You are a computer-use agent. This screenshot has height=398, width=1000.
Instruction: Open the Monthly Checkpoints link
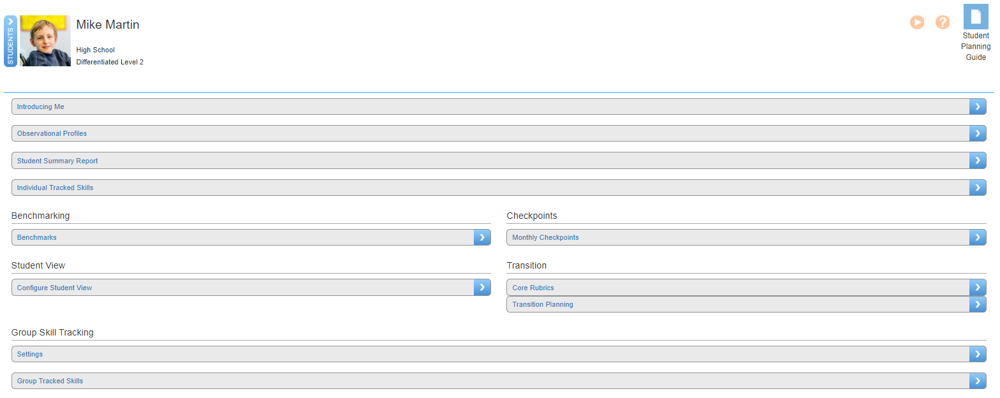coord(545,237)
